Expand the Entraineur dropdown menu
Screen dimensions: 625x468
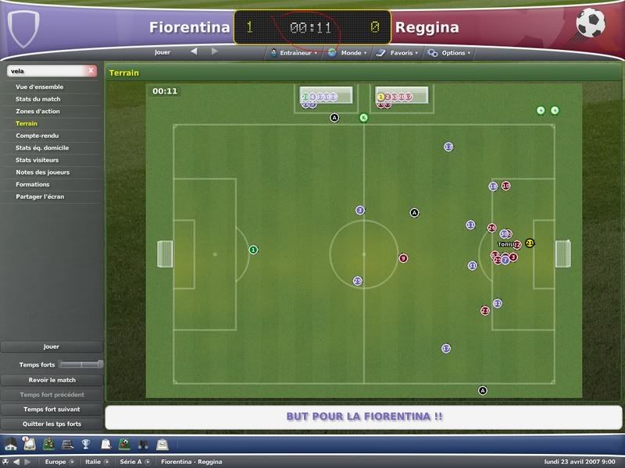point(294,52)
